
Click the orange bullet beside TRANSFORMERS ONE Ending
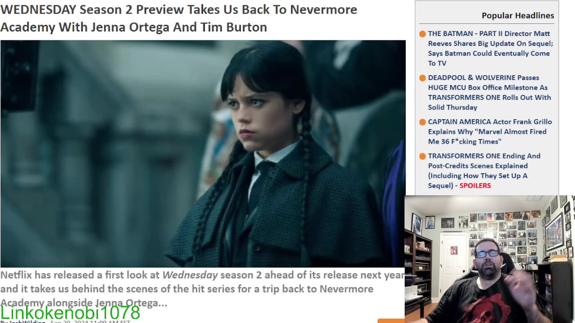(x=422, y=156)
